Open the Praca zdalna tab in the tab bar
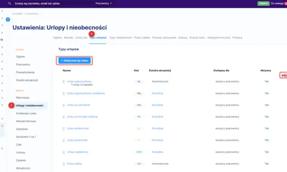This screenshot has height=172, width=287. [x=142, y=38]
